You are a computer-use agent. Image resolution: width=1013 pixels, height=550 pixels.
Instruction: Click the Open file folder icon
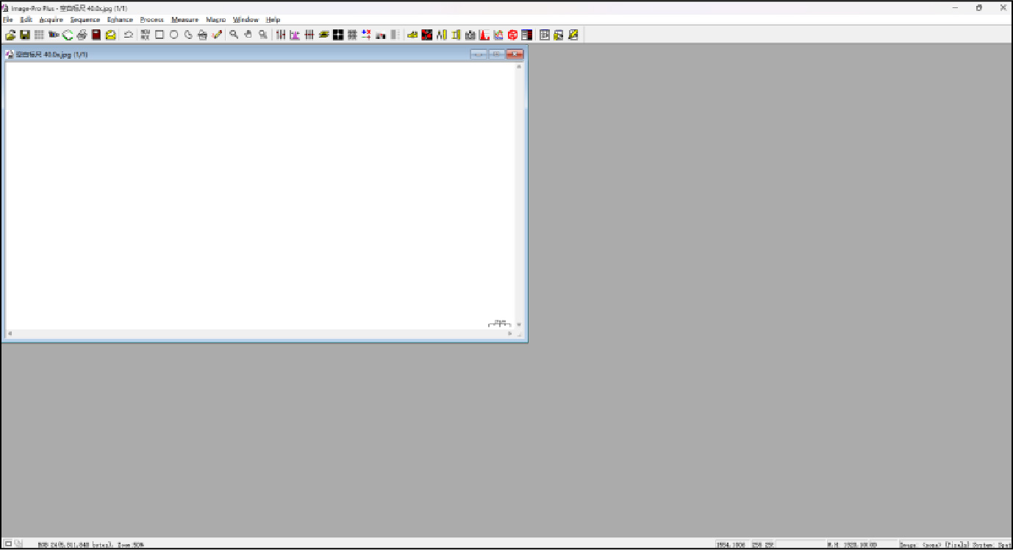tap(10, 35)
